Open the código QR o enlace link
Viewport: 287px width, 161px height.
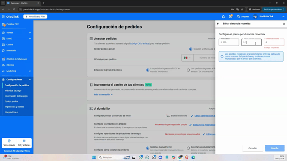point(140,44)
